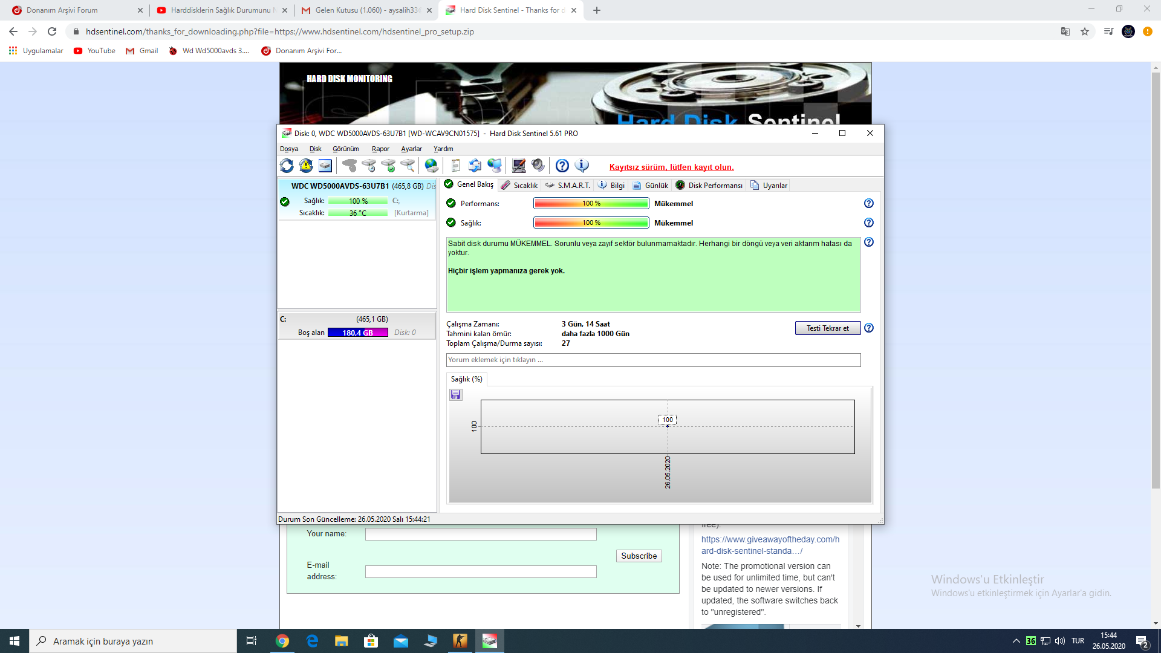Click the globe with monitor toolbar icon
1161x653 pixels.
coord(495,166)
